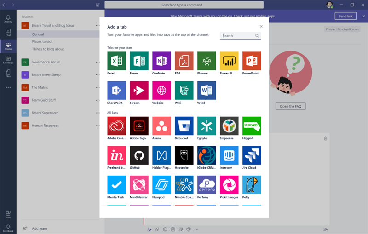Select the Freehand by InVision tile
Screen dimensions: 368x234
tap(116, 155)
